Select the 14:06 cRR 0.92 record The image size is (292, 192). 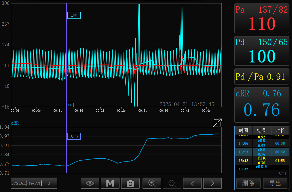[x=262, y=143]
